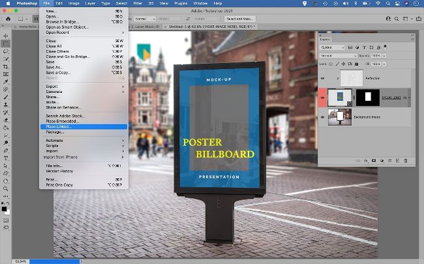The height and width of the screenshot is (264, 424).
Task: Hide the Reflection layer
Action: 322,79
